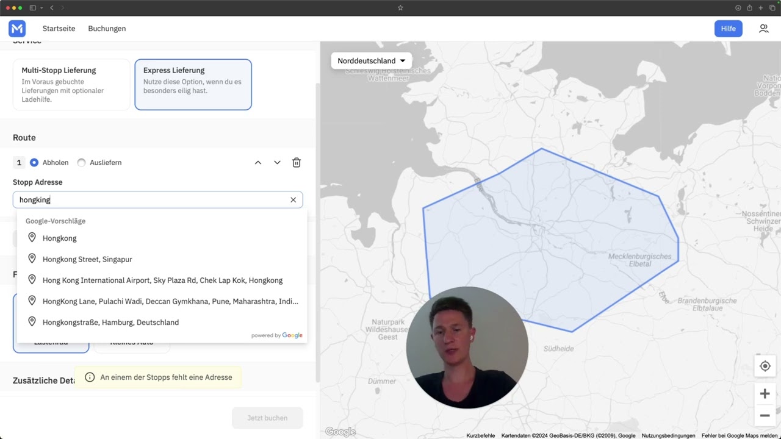This screenshot has width=781, height=439.
Task: Select the Ausliefern radio button
Action: [x=81, y=163]
